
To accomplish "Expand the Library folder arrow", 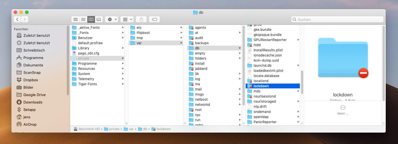I will 123,48.
